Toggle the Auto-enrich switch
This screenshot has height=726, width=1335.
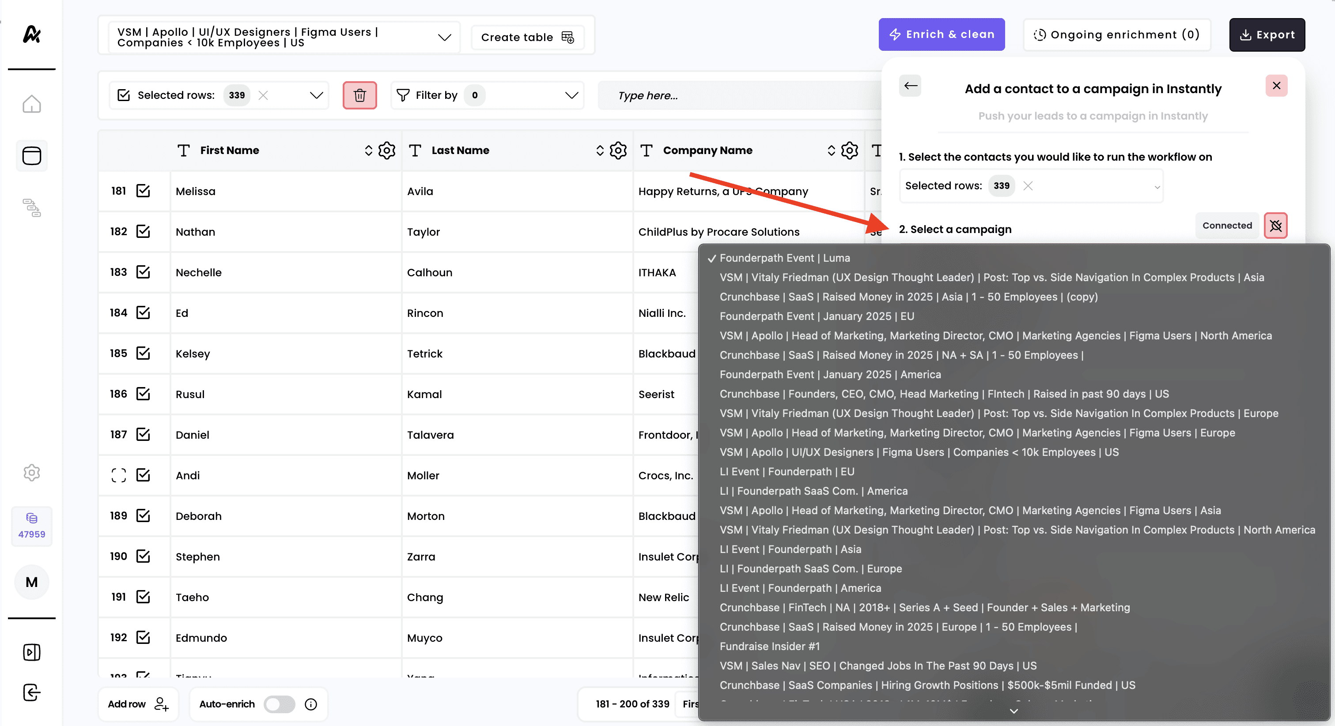279,704
